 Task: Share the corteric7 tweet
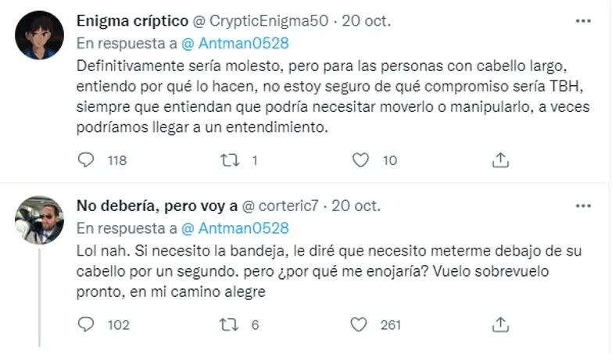pos(500,324)
